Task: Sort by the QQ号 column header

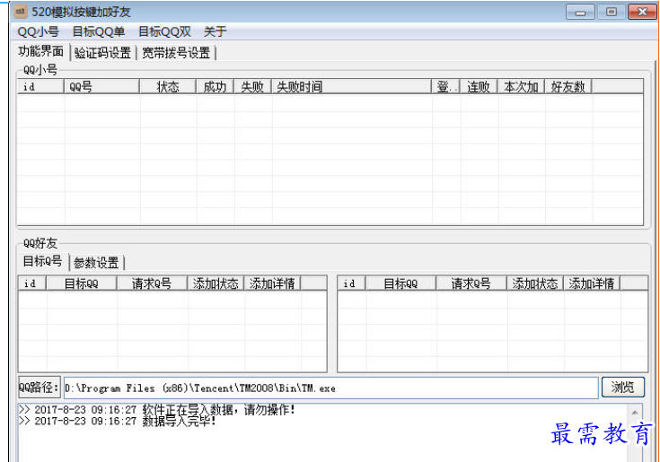Action: 101,87
